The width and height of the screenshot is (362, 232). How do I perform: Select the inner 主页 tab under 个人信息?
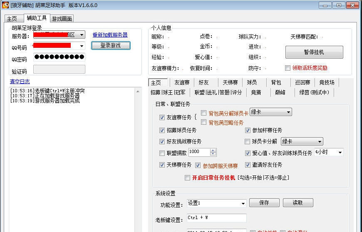tap(158, 82)
